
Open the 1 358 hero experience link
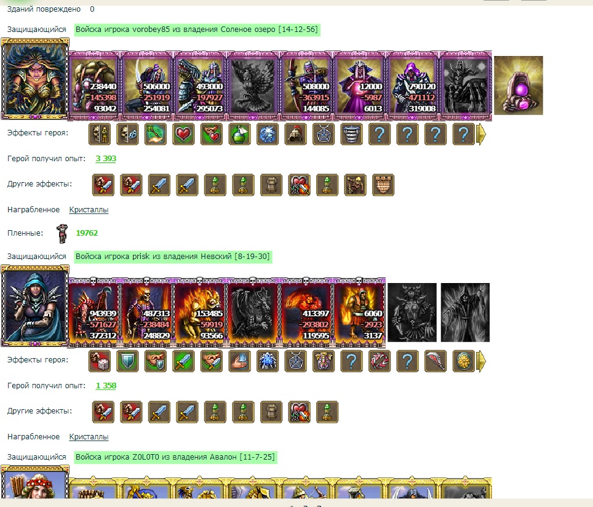click(x=106, y=386)
